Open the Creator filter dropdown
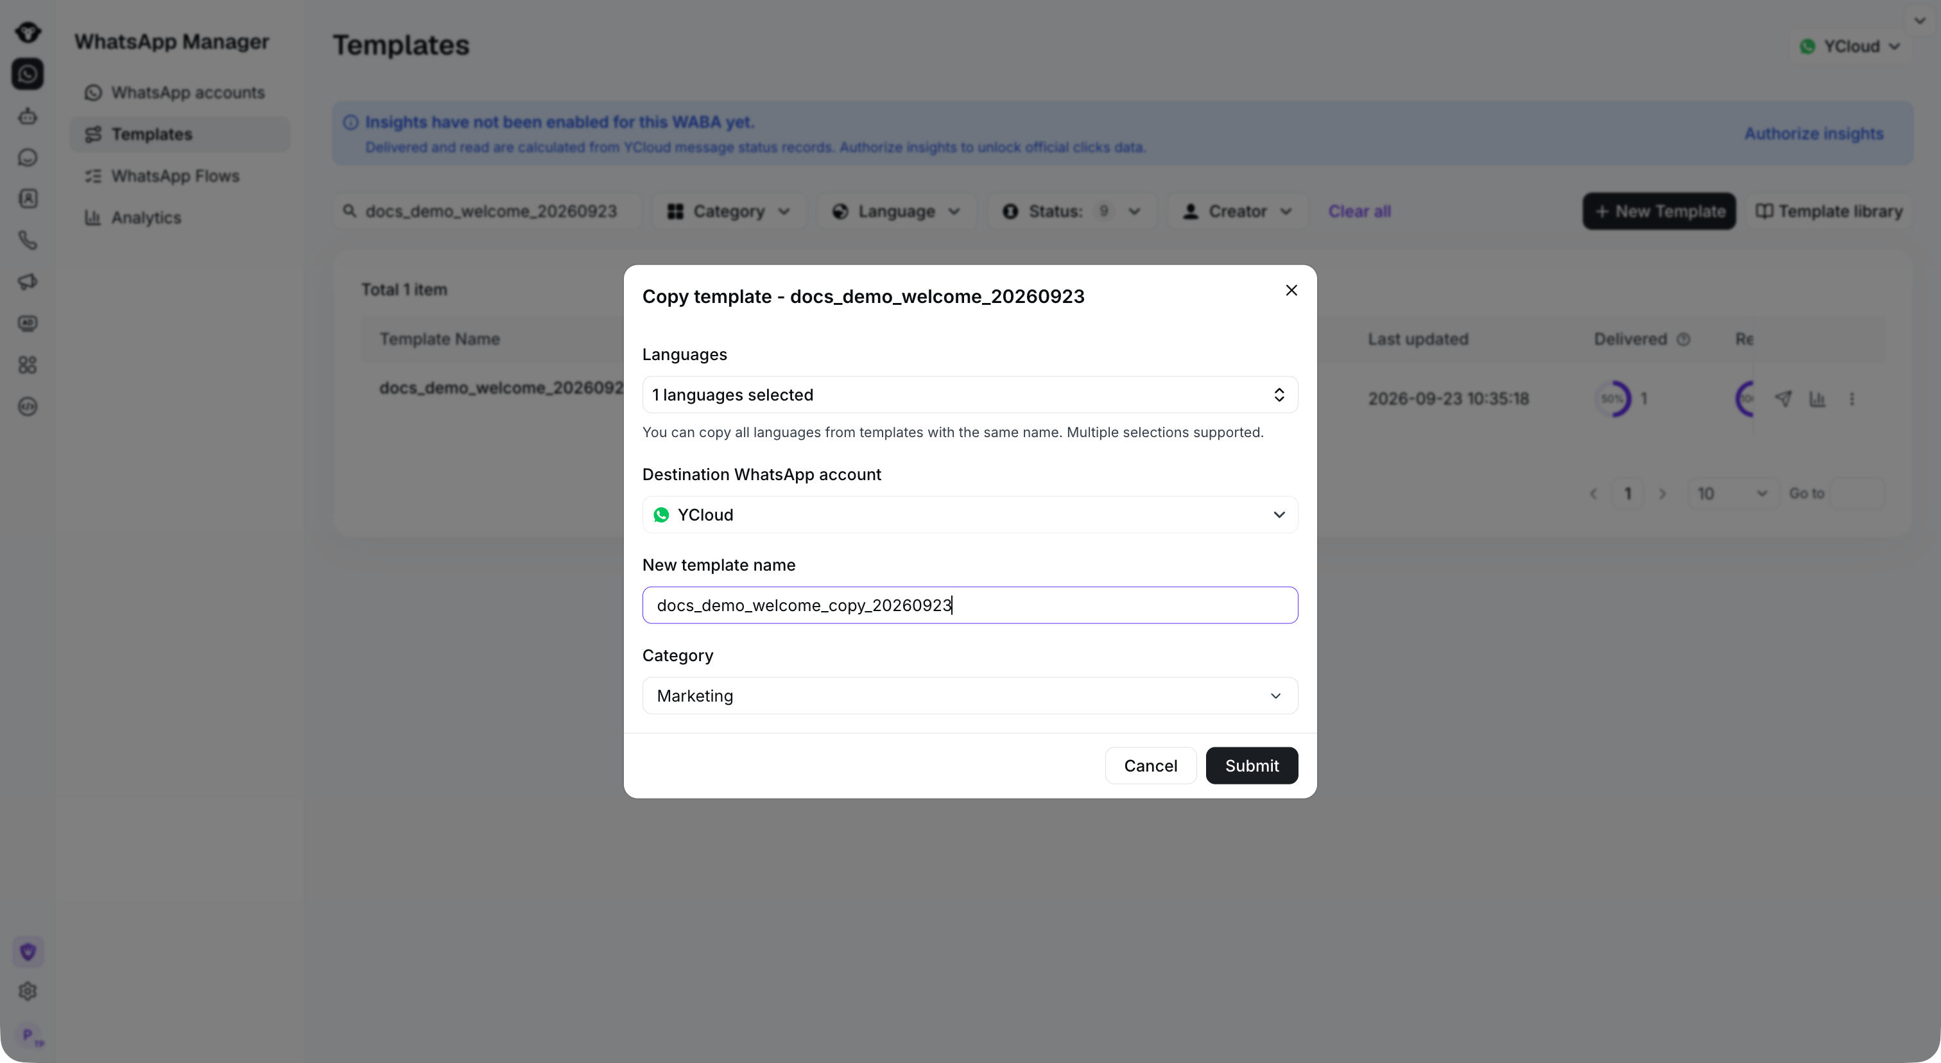 pyautogui.click(x=1238, y=212)
